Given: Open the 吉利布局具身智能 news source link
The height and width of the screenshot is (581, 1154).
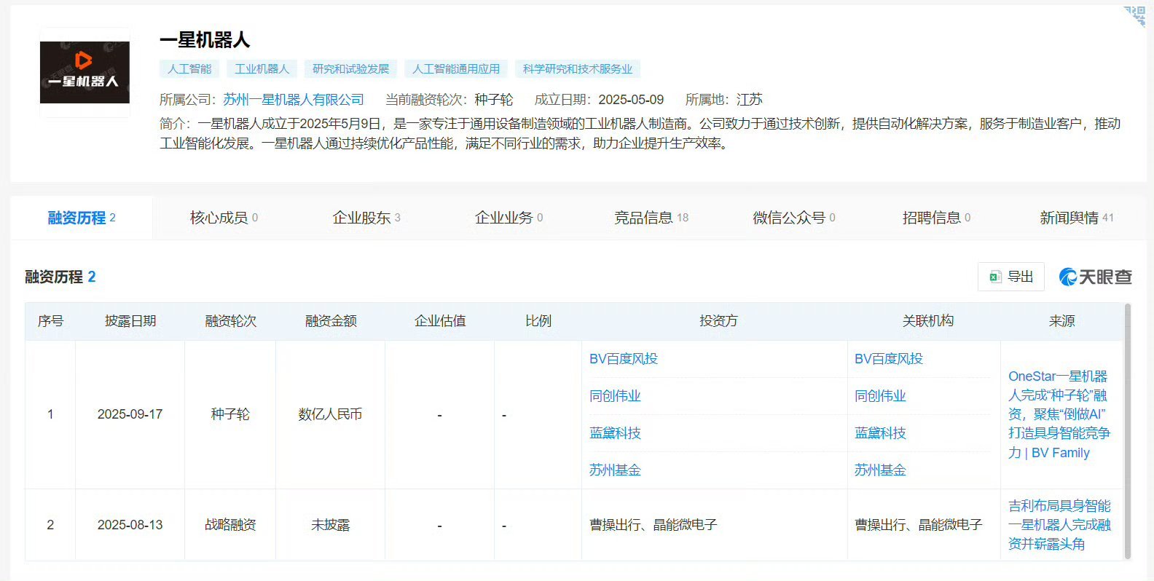Looking at the screenshot, I should pyautogui.click(x=1059, y=525).
